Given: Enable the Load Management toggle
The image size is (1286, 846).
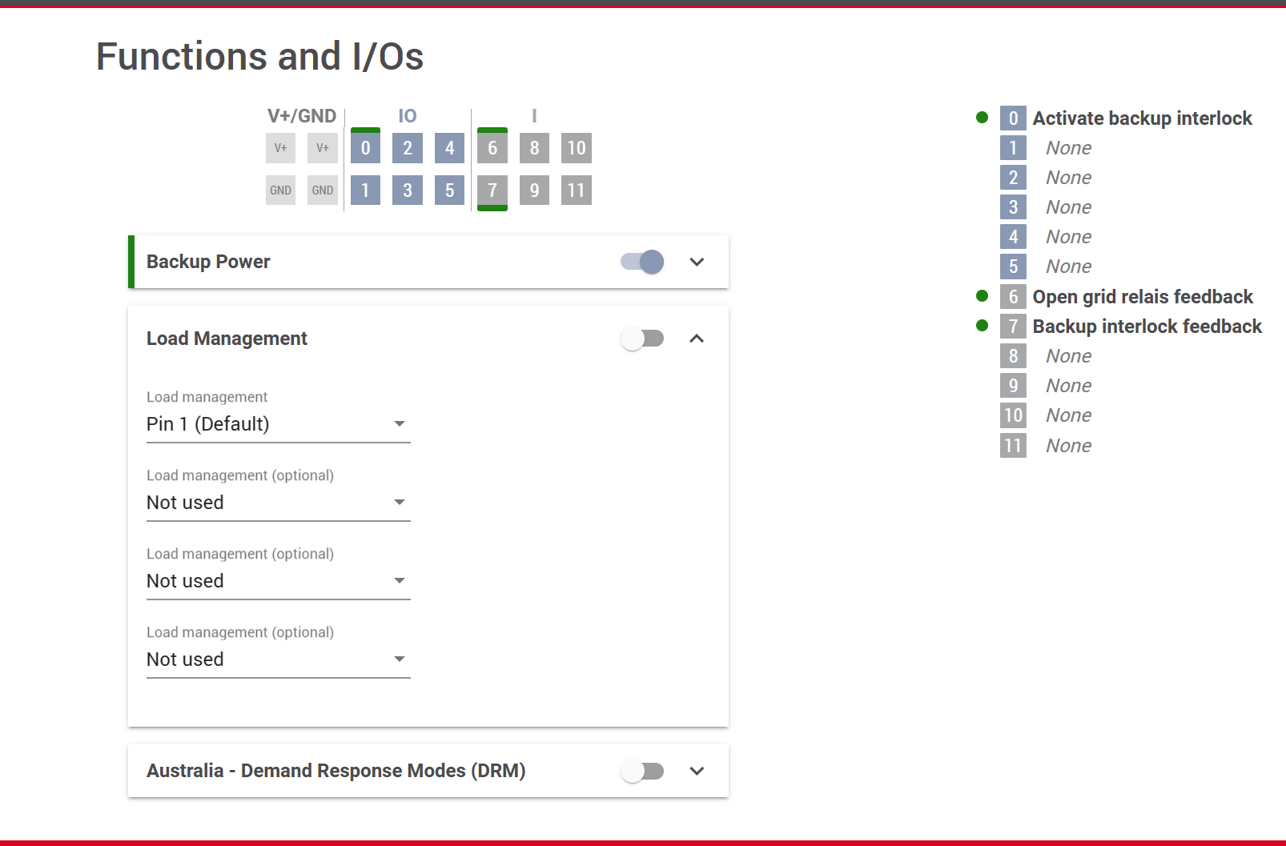Looking at the screenshot, I should 642,339.
